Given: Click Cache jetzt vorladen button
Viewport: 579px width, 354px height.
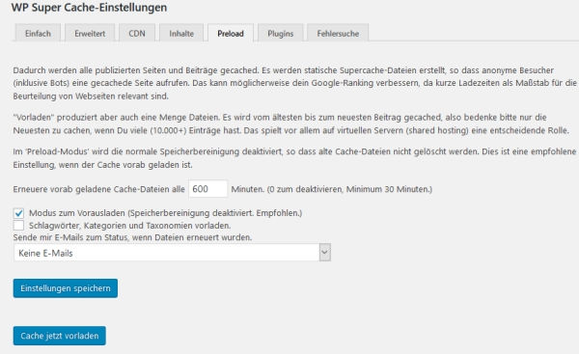Looking at the screenshot, I should pos(60,336).
